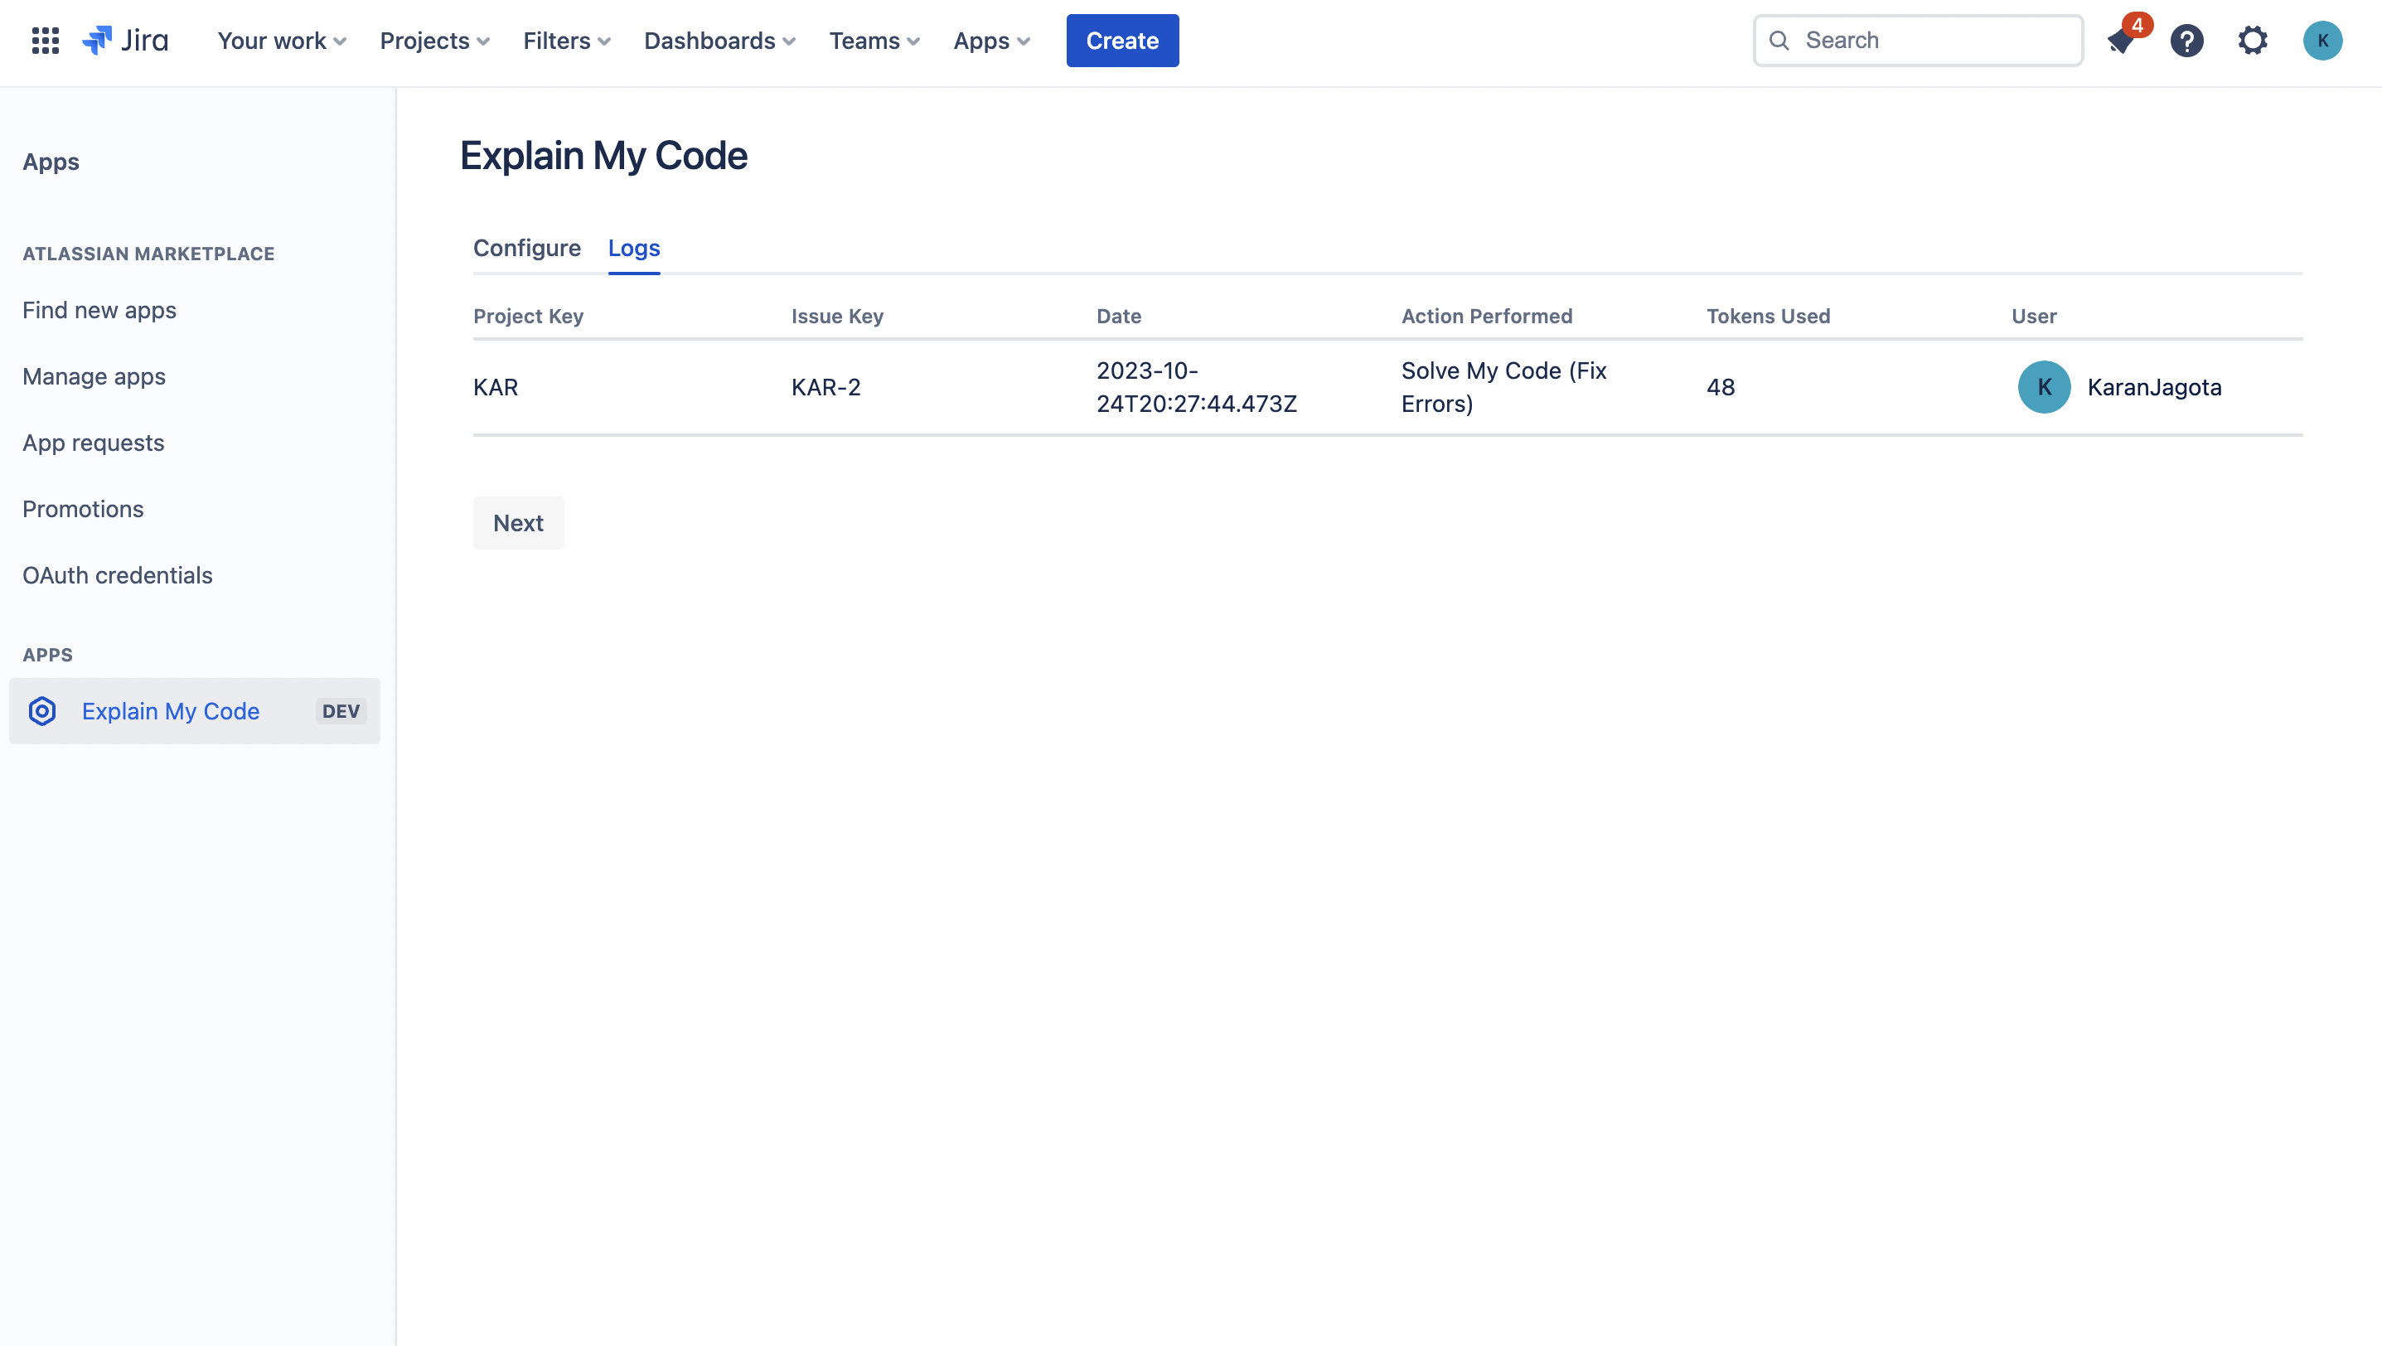The width and height of the screenshot is (2382, 1346).
Task: Go to OAuth credentials
Action: (118, 575)
